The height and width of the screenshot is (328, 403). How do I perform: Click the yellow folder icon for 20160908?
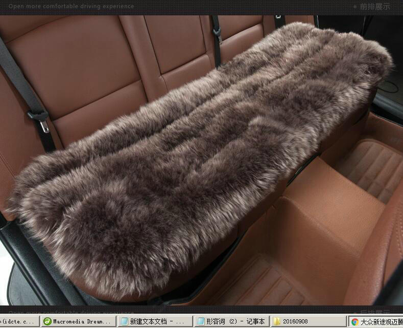(x=277, y=322)
